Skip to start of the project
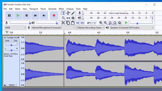Screen dimensions: 162x91 click(35, 15)
